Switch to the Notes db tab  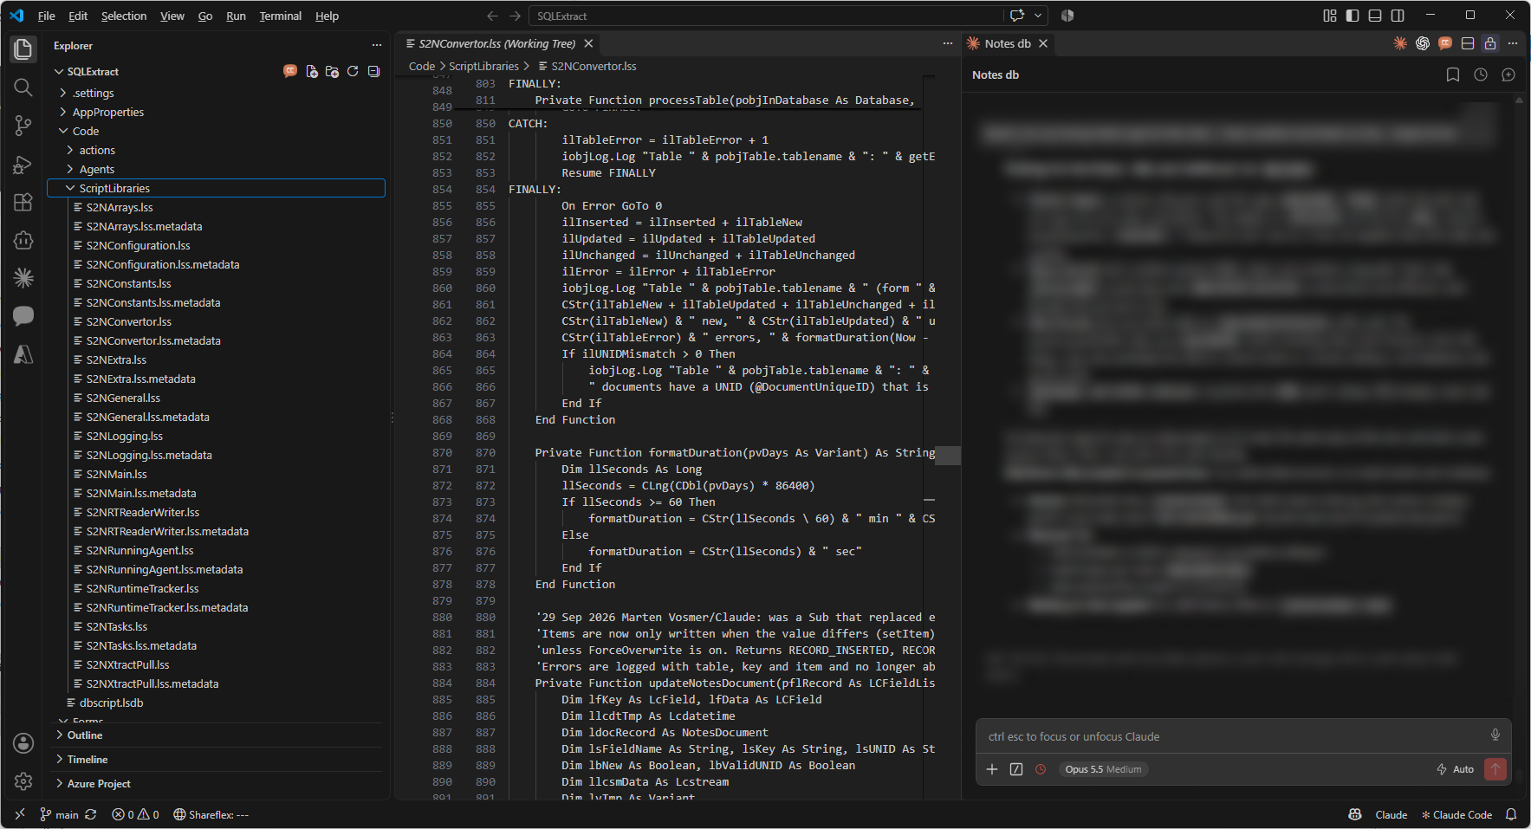click(x=1007, y=43)
